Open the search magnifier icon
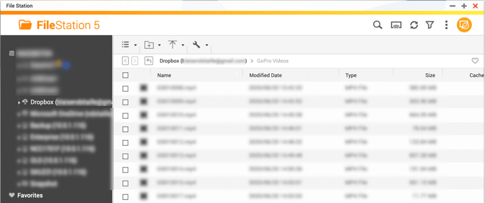 (378, 25)
